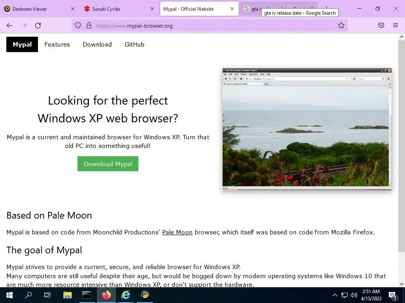Open Windows taskbar search
This screenshot has height=303, width=405.
(x=28, y=295)
